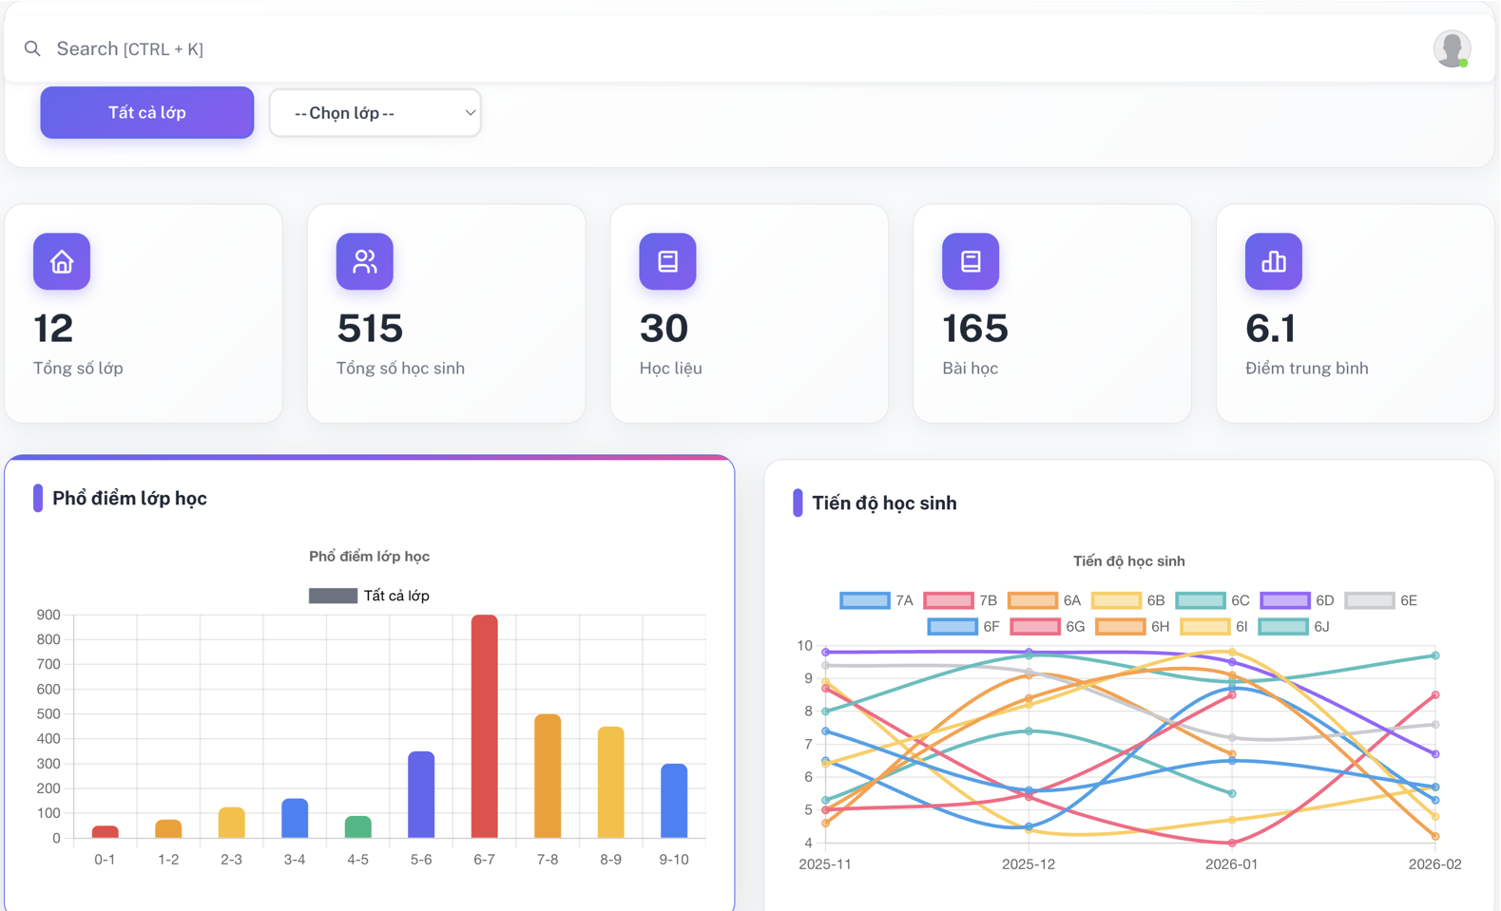Click the search magnifier icon
The image size is (1501, 911).
tap(32, 48)
